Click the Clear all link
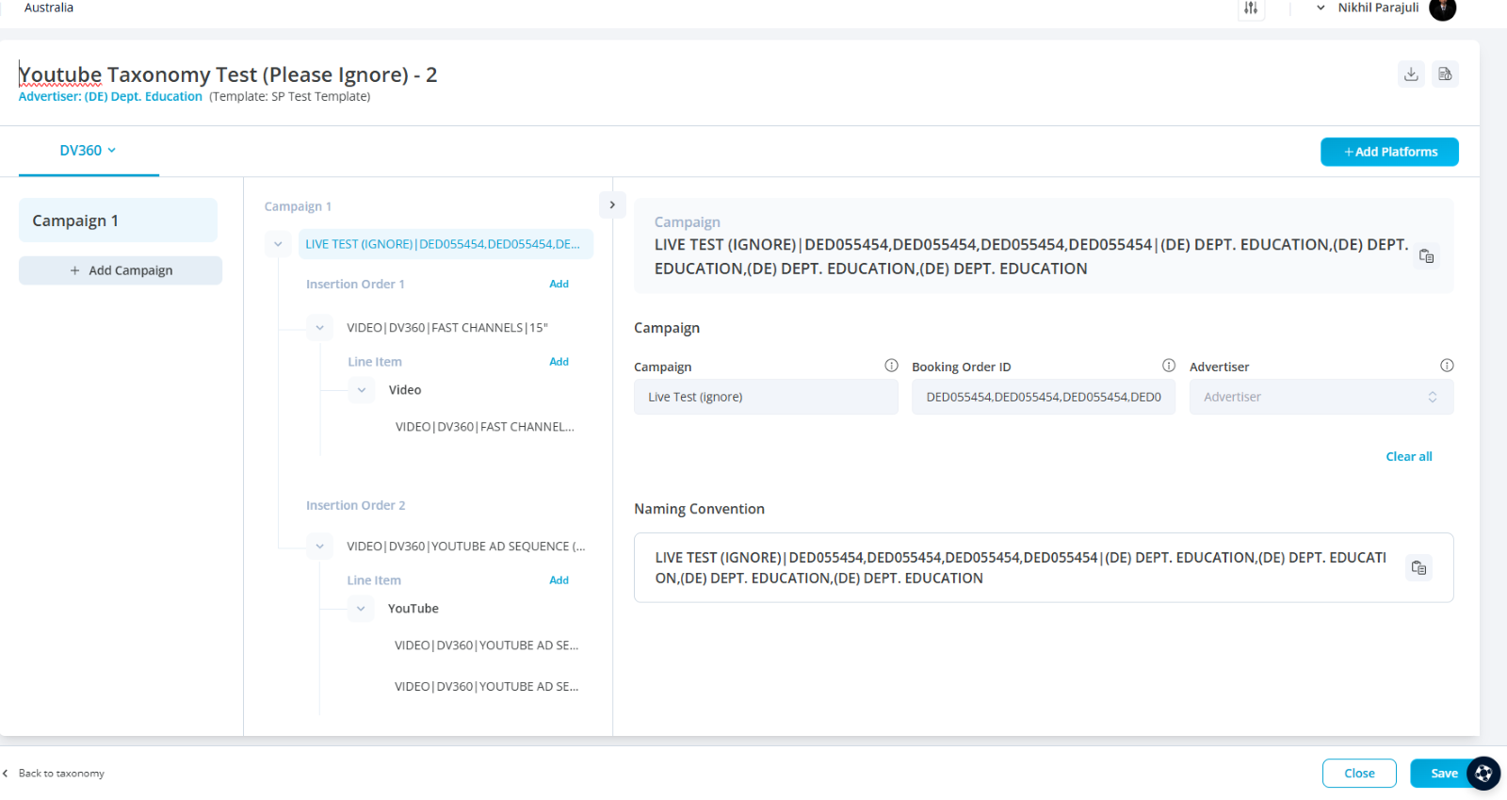 (x=1409, y=457)
